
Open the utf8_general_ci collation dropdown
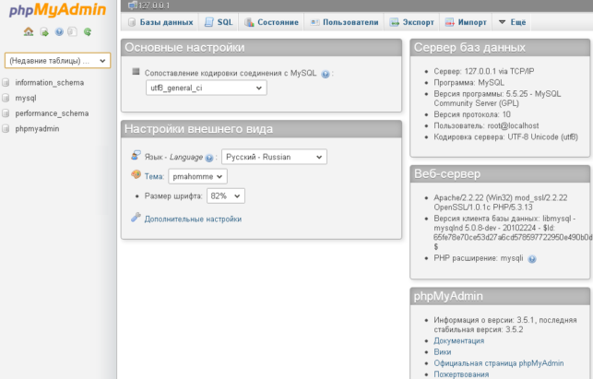pyautogui.click(x=207, y=88)
